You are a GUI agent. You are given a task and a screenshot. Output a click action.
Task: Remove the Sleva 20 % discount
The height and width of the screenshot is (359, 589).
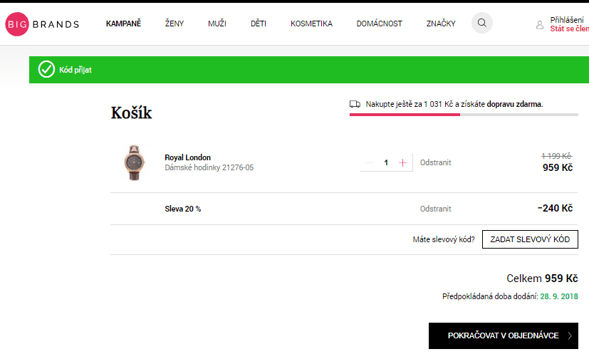435,209
